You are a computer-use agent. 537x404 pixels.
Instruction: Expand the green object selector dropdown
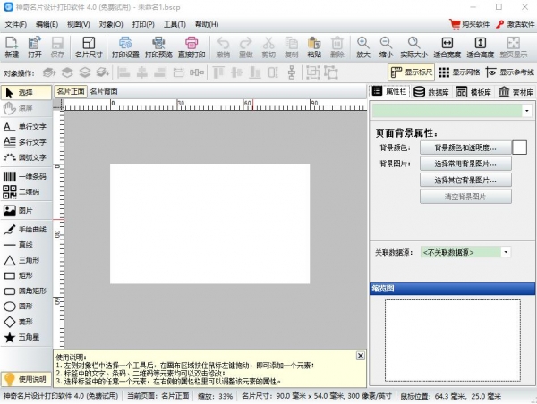click(527, 111)
